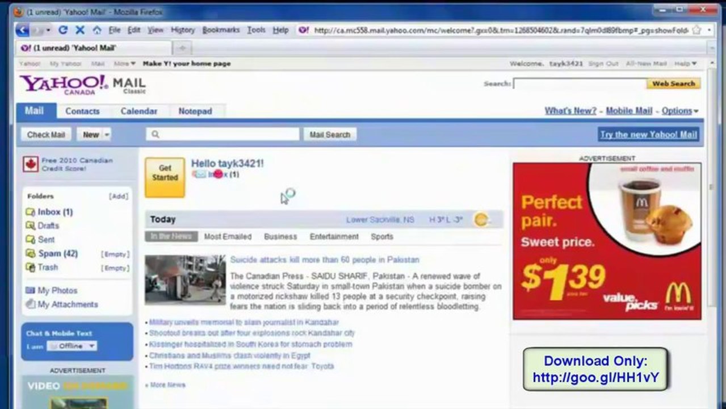Click Try the new Yahoo! Mail button
Image resolution: width=726 pixels, height=409 pixels.
click(648, 135)
